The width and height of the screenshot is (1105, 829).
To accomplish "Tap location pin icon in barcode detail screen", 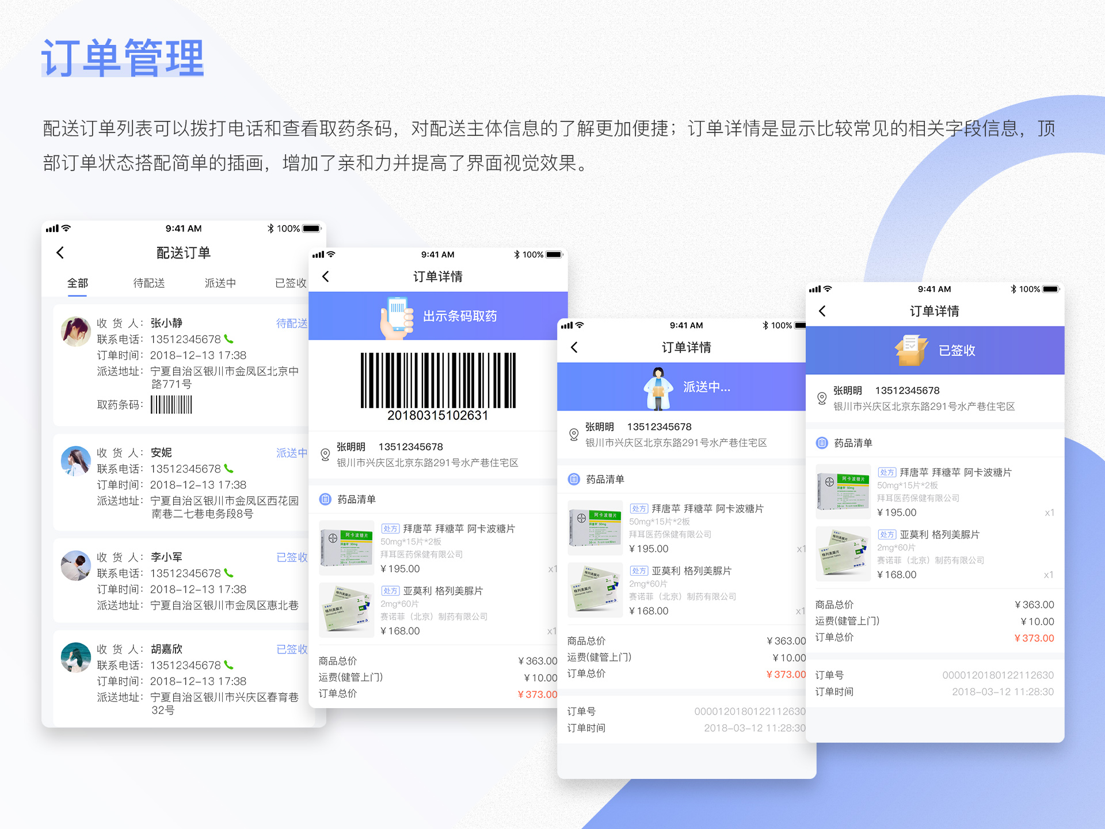I will point(325,455).
